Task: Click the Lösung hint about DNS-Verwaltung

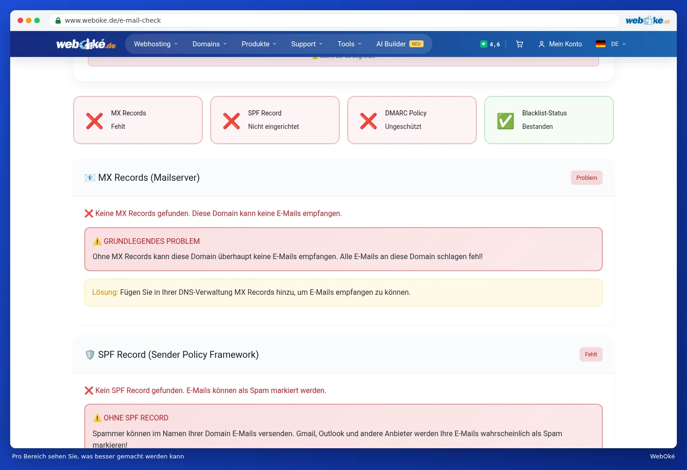Action: [x=343, y=292]
